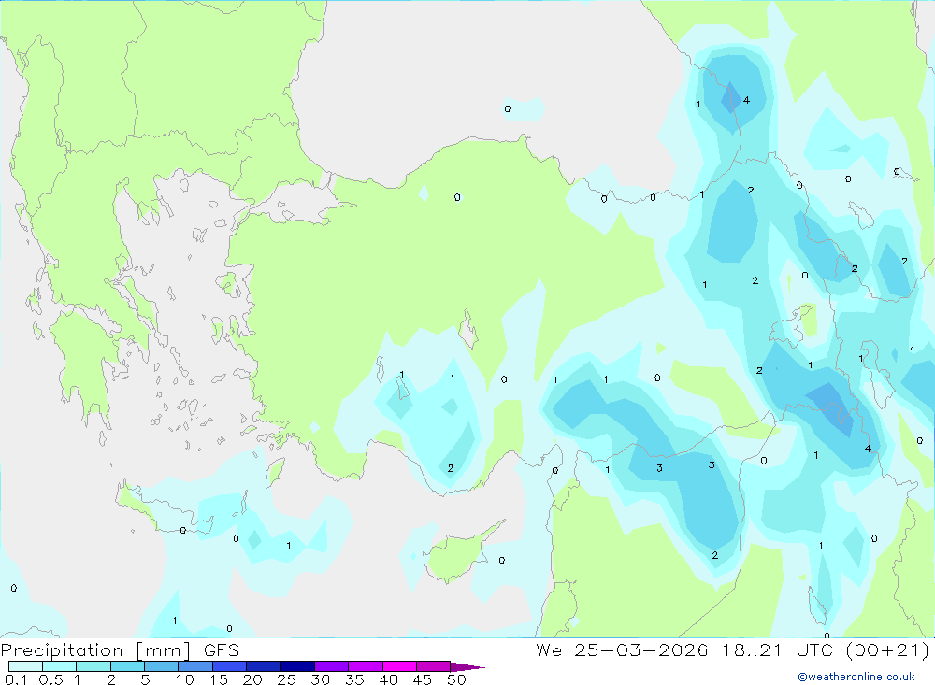
Task: Pick legend swatch between 45 and 50
Action: click(x=433, y=666)
